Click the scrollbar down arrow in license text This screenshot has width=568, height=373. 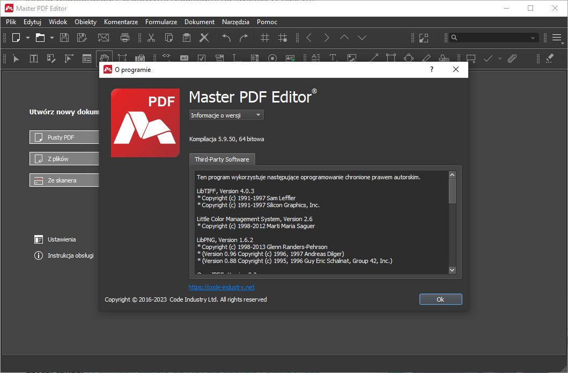[x=452, y=270]
